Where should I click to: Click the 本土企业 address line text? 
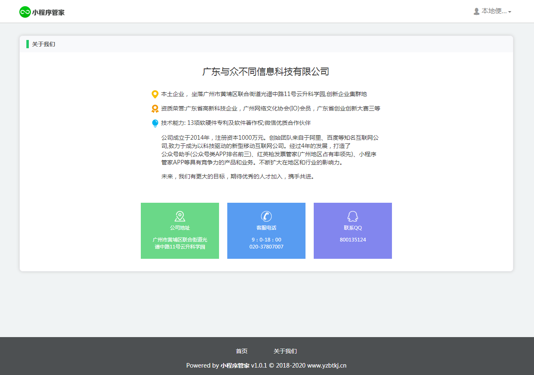[x=264, y=94]
